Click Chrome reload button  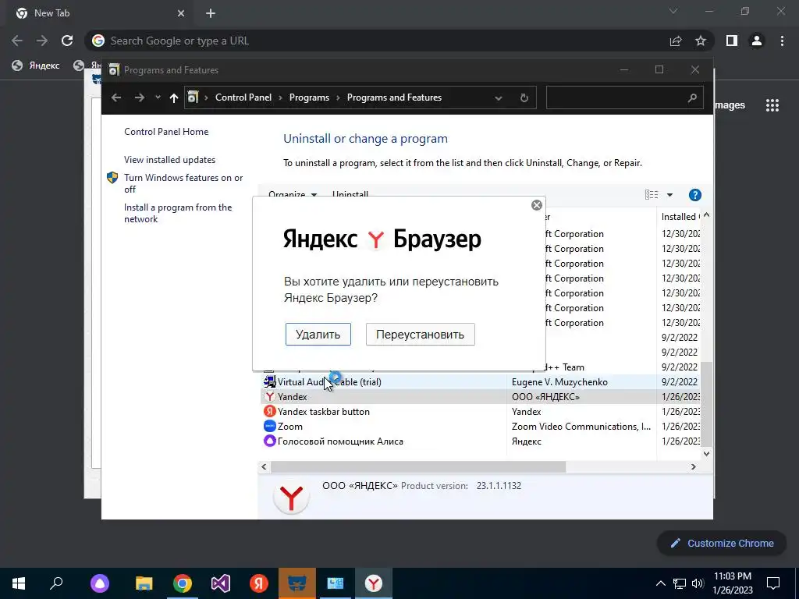click(67, 41)
